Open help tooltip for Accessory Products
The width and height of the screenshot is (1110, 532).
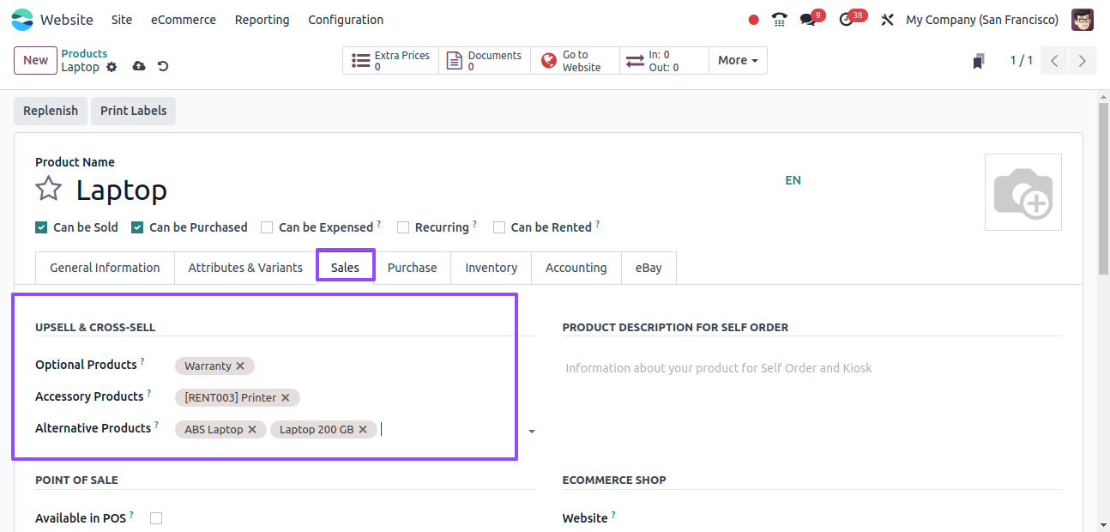[x=148, y=393]
